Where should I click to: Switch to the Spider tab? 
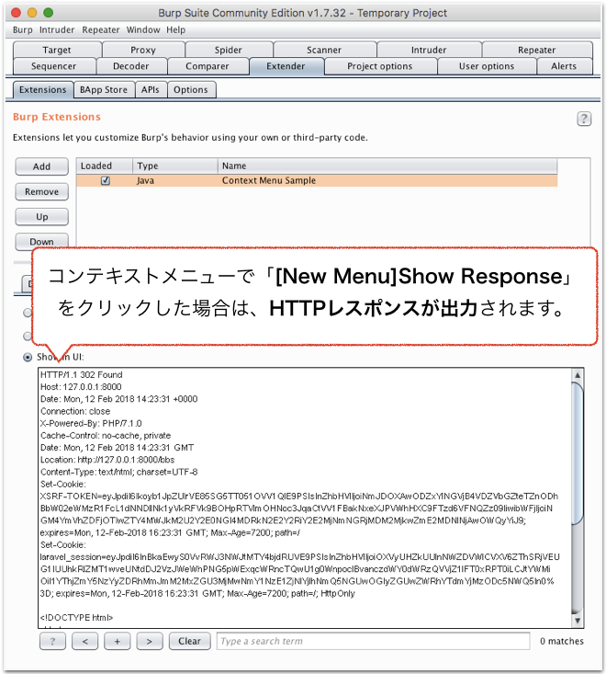click(229, 50)
